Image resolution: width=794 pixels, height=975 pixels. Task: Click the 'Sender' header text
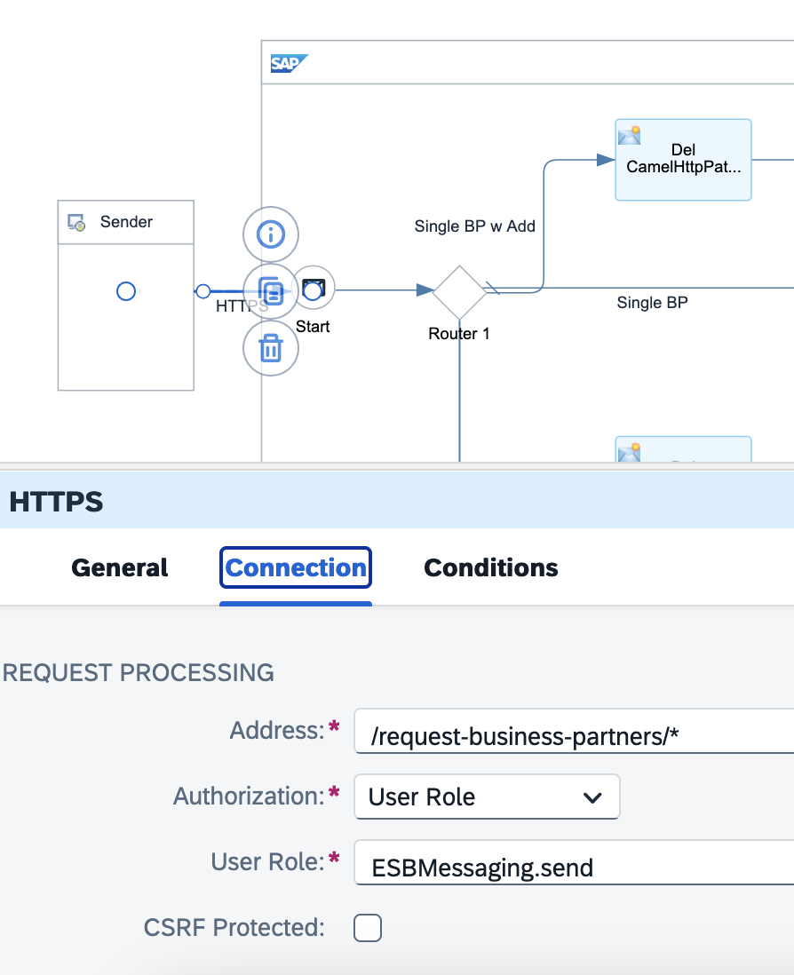click(126, 222)
